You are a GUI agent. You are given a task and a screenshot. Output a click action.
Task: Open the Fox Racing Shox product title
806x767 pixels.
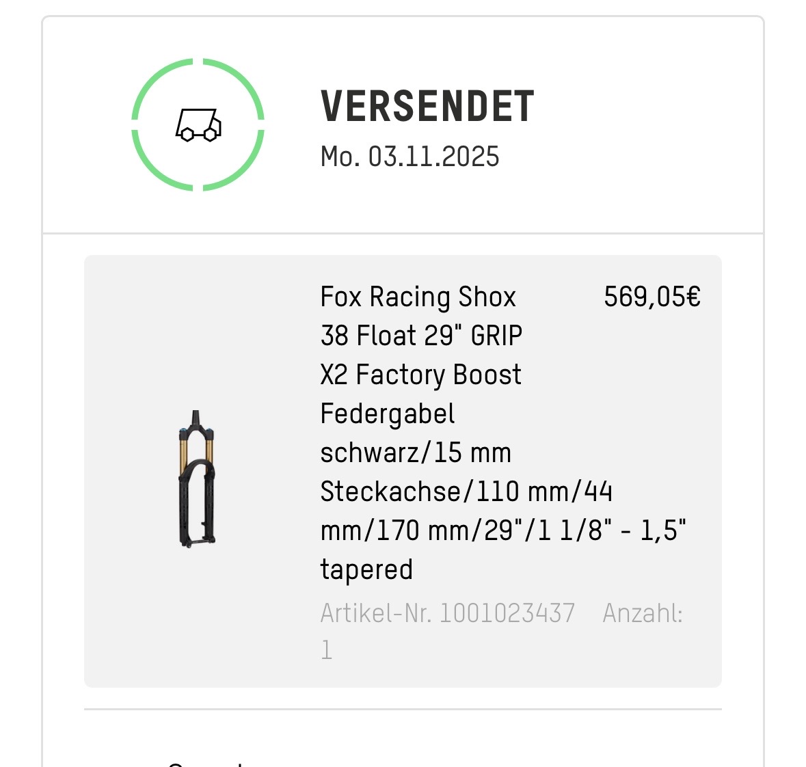pyautogui.click(x=418, y=297)
